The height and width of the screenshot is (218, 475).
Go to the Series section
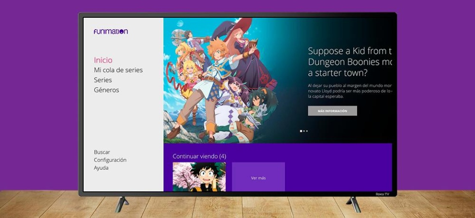pyautogui.click(x=103, y=80)
